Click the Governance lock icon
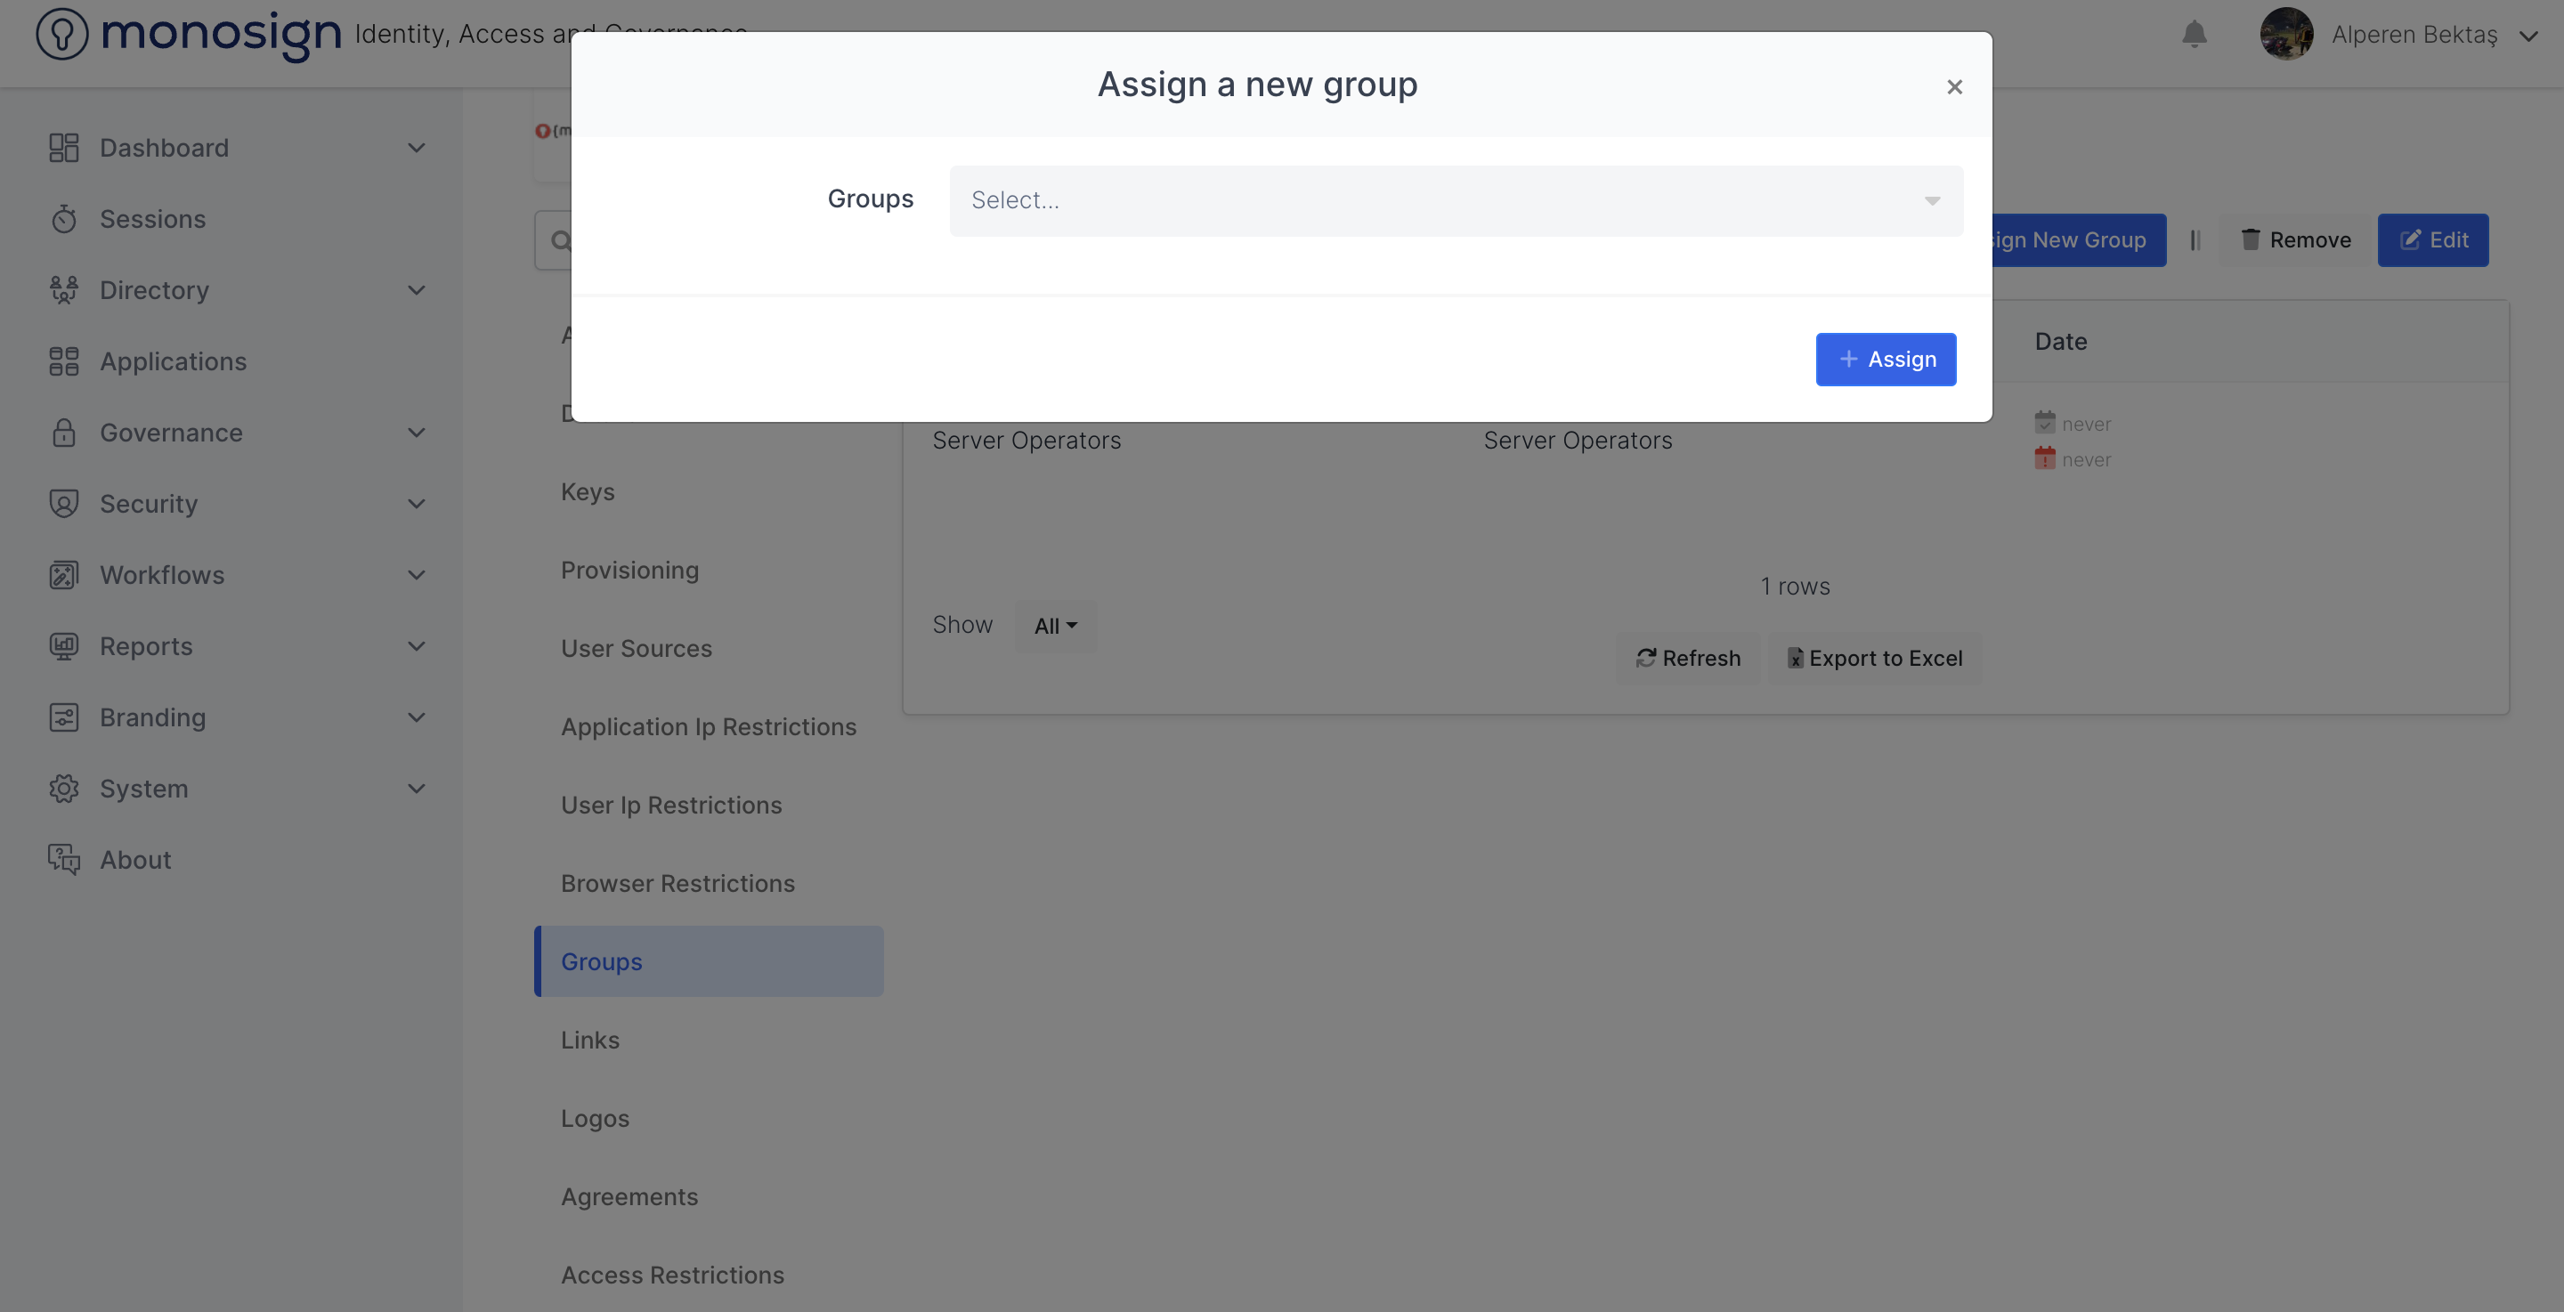Screen dimensions: 2564x1312 click(64, 432)
